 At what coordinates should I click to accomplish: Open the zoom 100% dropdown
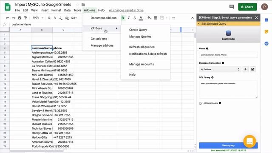(x=38, y=18)
